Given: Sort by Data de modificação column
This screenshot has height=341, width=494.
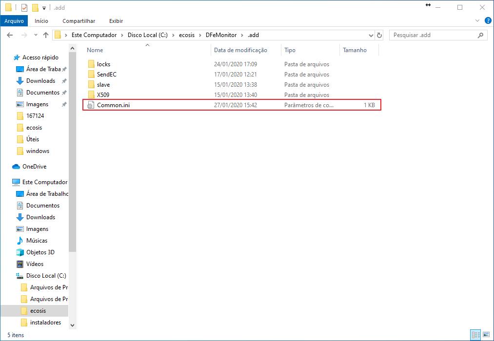Looking at the screenshot, I should tap(240, 50).
